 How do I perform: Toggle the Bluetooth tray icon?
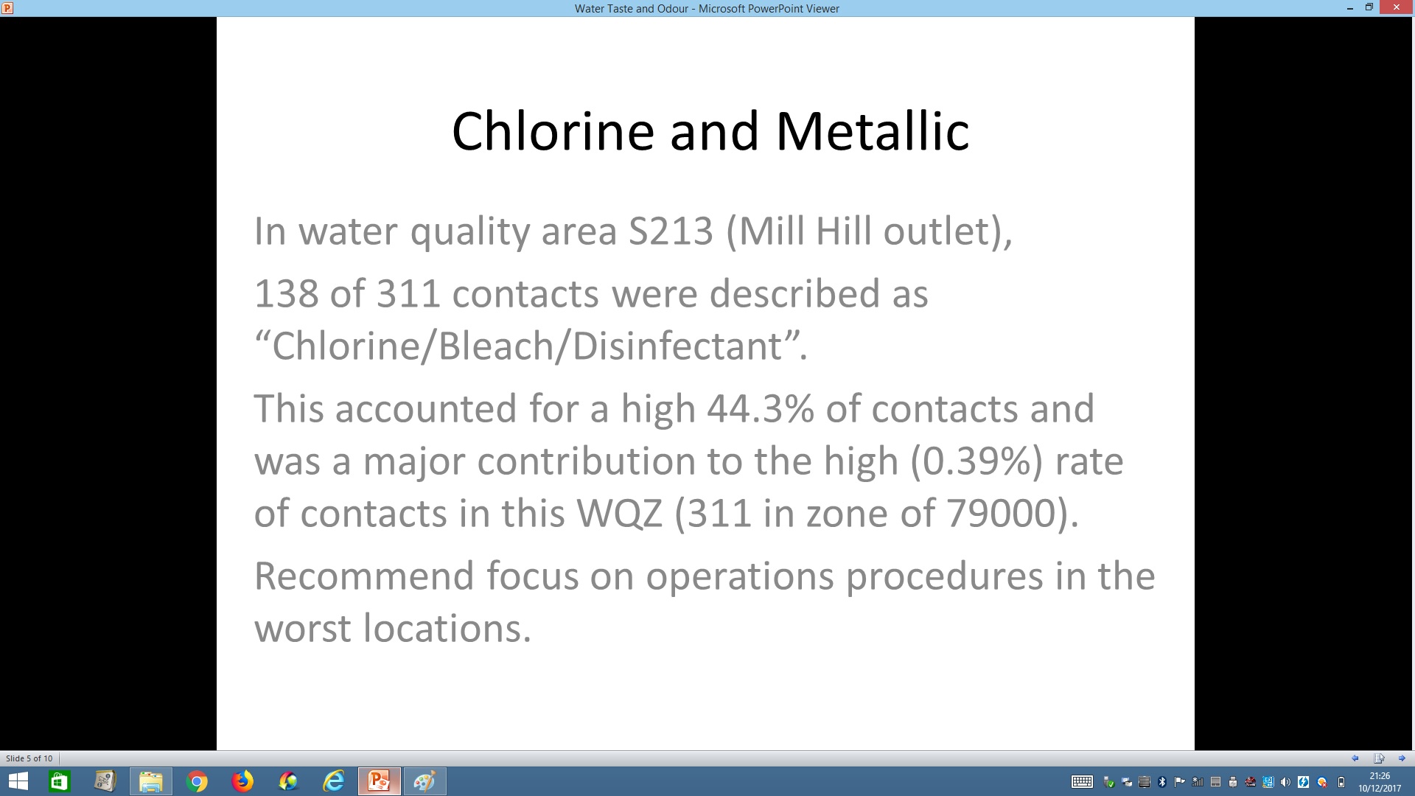point(1162,782)
